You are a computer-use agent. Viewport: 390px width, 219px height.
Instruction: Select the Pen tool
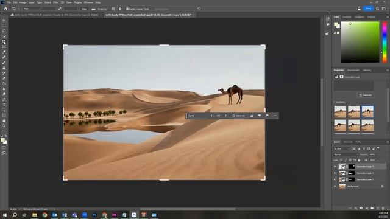pos(4,99)
